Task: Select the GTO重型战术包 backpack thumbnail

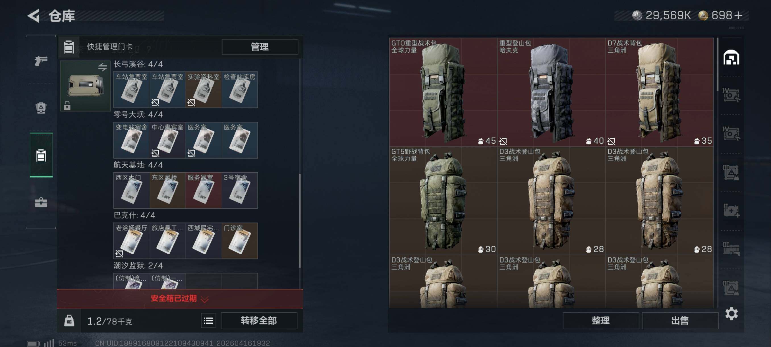Action: click(443, 92)
